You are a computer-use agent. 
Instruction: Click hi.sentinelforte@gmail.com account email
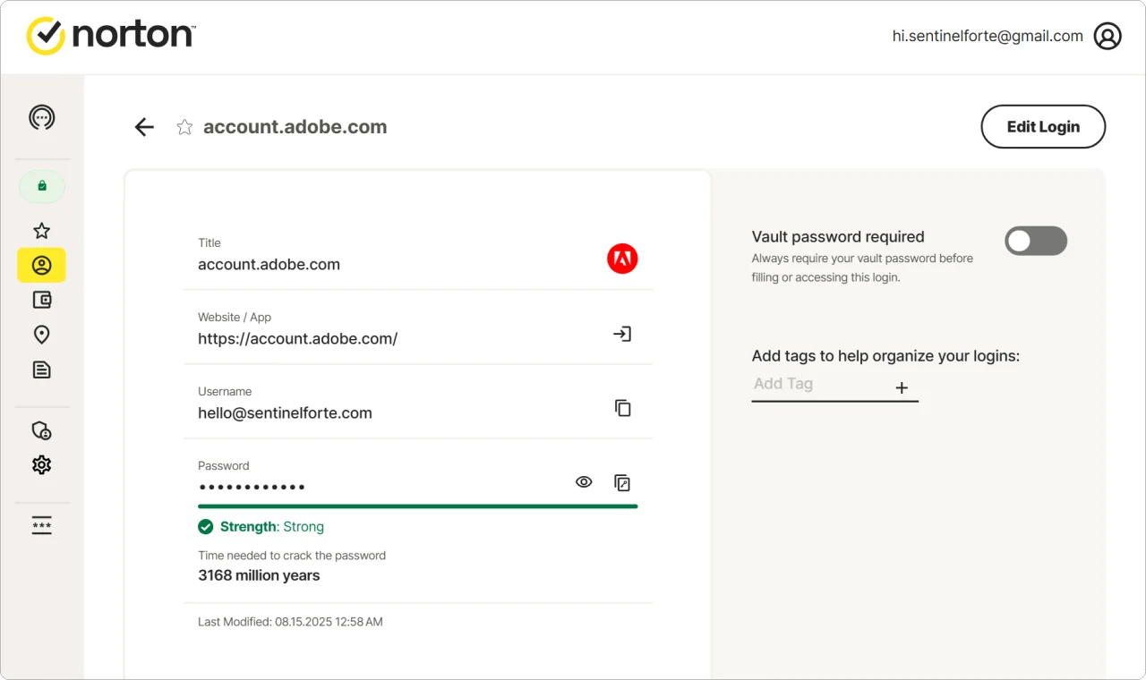[x=988, y=37]
